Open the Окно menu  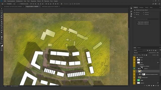pos(51,1)
